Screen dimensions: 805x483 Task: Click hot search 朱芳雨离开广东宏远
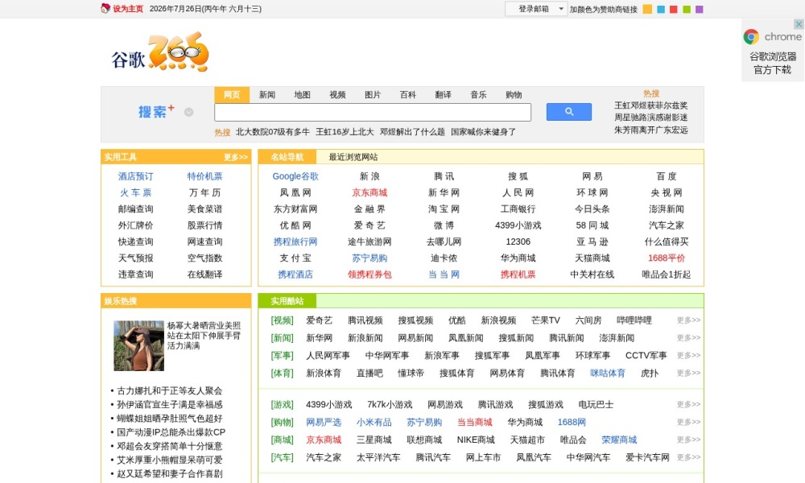[x=651, y=130]
